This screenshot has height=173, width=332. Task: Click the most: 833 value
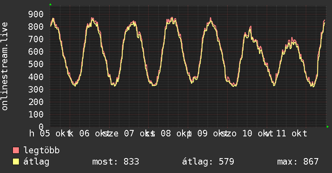[x=116, y=162]
